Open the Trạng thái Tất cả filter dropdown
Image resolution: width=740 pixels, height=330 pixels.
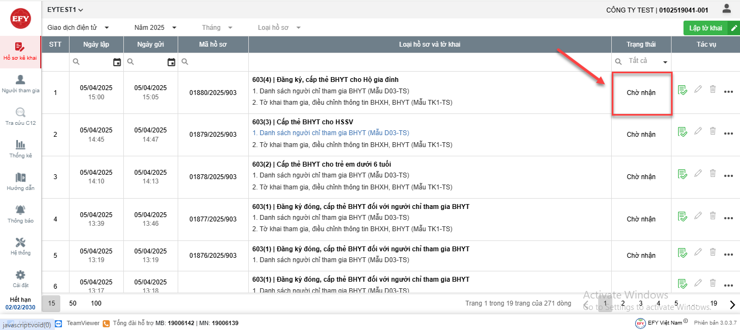641,61
